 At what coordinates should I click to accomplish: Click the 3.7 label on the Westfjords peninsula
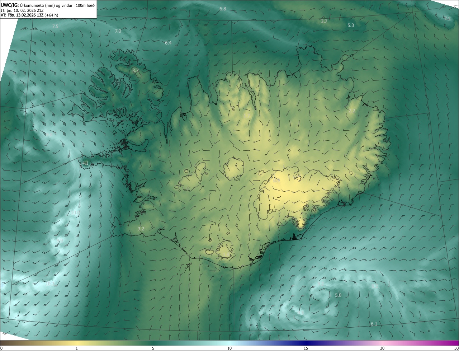click(x=135, y=71)
